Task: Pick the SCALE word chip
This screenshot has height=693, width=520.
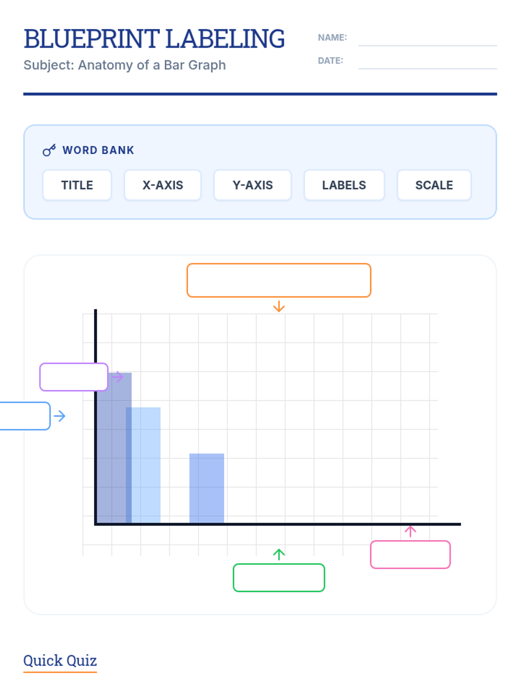Action: click(434, 185)
